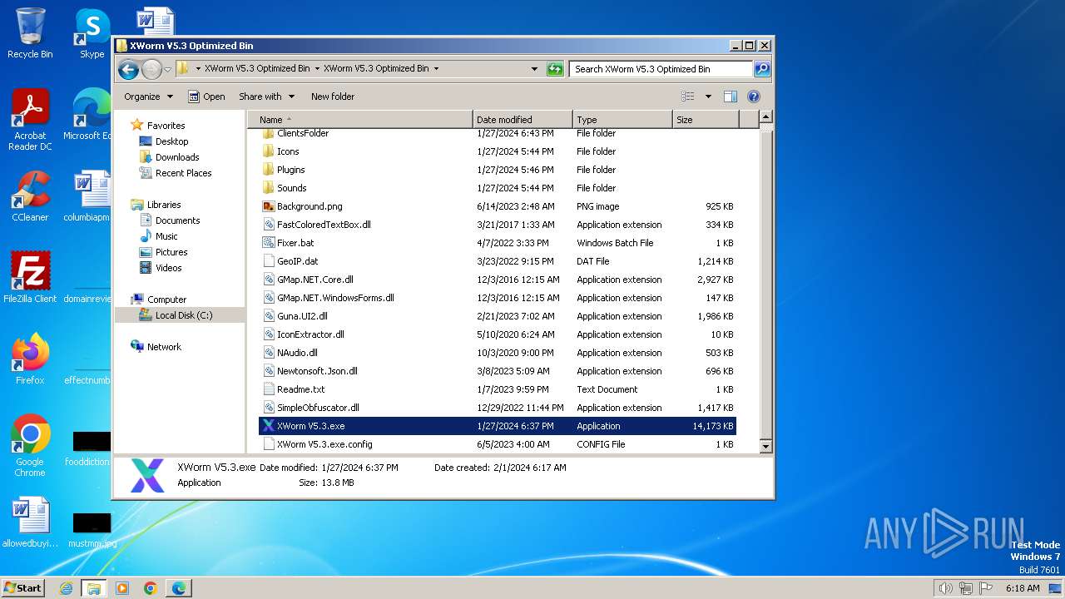Click the Open toolbar button
This screenshot has height=599, width=1065.
click(x=206, y=97)
